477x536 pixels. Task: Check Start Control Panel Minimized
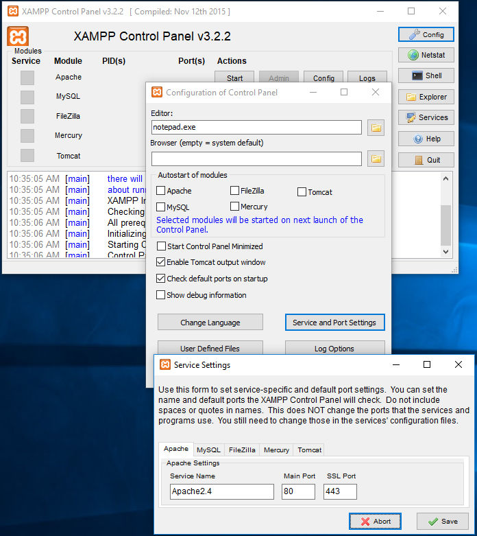(x=161, y=246)
